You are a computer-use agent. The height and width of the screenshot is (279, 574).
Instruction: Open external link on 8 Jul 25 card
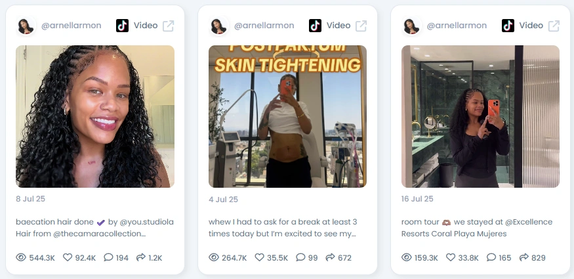click(x=169, y=26)
